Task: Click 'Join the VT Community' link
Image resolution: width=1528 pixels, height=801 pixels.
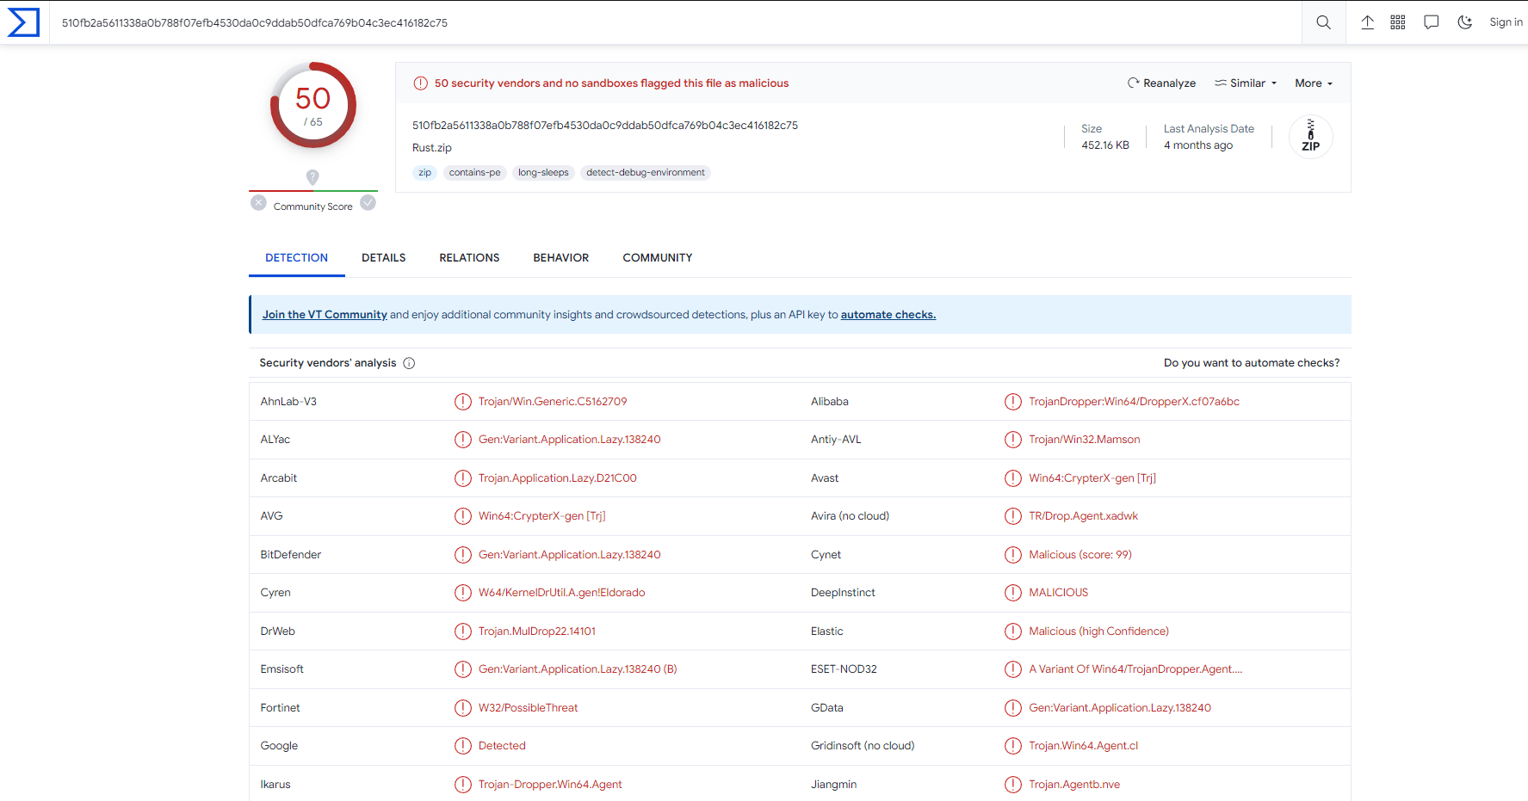Action: 325,315
